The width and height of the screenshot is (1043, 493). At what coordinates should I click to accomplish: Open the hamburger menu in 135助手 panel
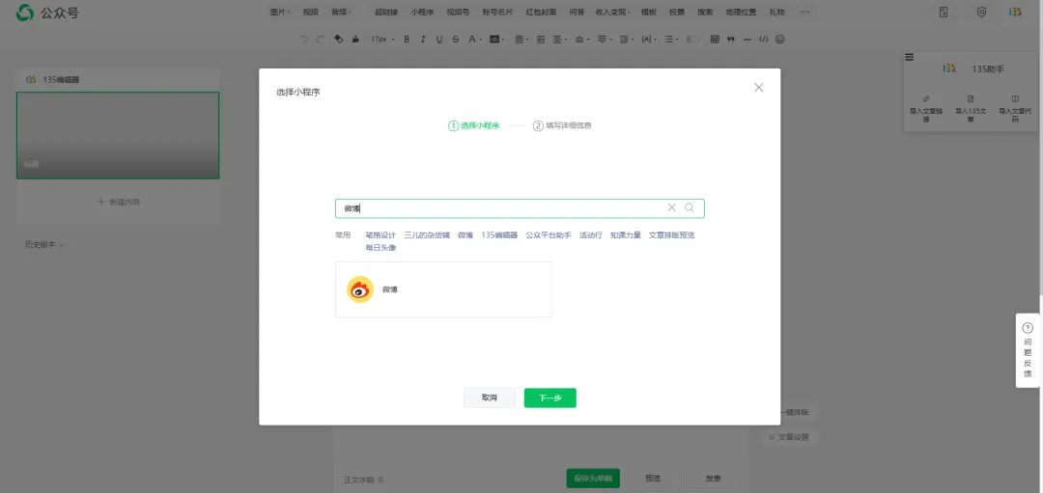(910, 57)
